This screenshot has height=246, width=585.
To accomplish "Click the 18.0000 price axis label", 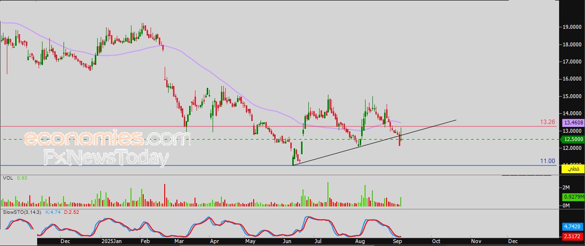I will tap(572, 45).
